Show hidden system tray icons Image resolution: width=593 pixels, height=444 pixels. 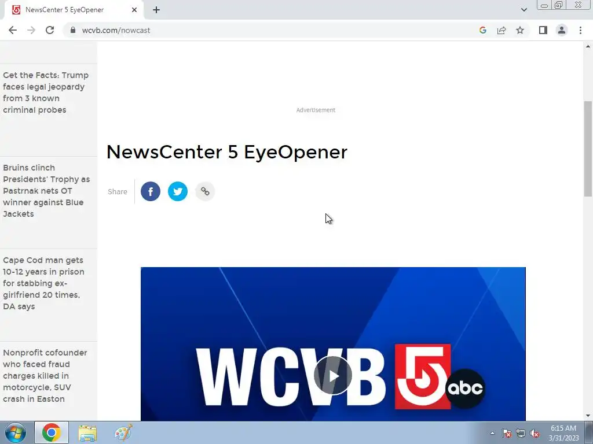tap(492, 433)
